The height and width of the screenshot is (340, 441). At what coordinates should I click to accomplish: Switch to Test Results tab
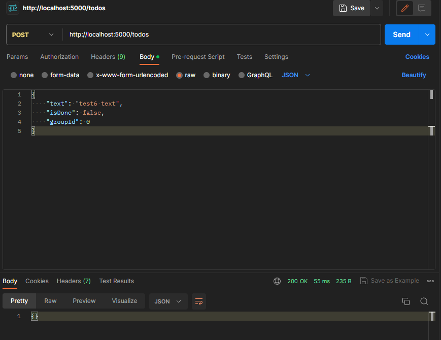(116, 281)
